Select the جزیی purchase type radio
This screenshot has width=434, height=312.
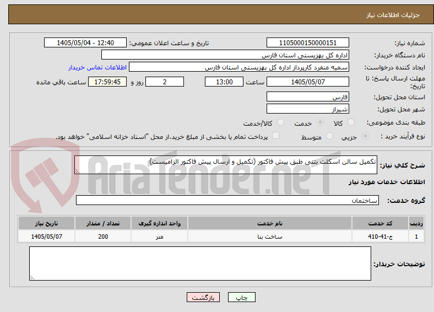[x=365, y=136]
